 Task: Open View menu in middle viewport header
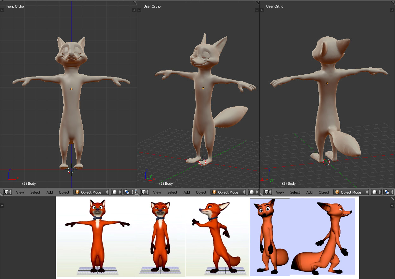[x=157, y=192]
